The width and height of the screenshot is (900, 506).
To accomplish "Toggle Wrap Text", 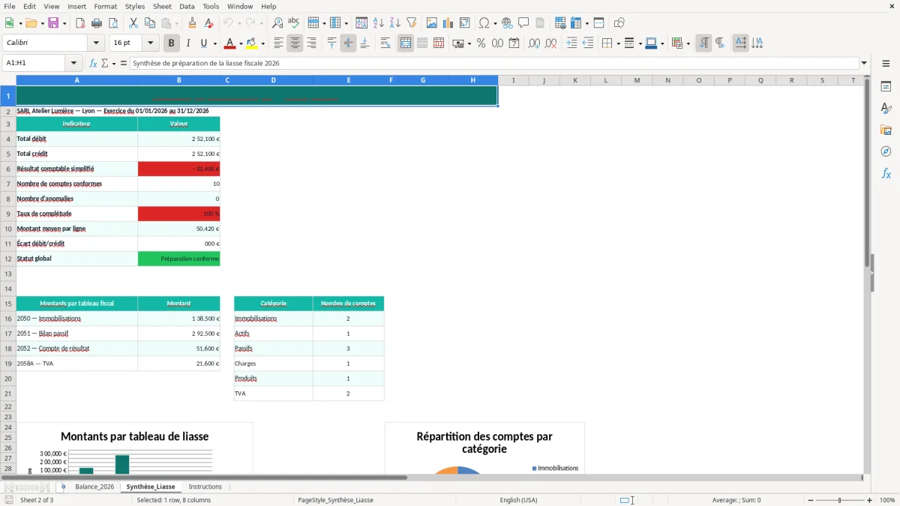I will [x=385, y=43].
